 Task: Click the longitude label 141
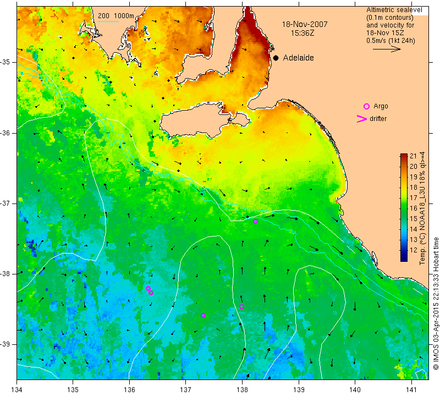point(411,389)
